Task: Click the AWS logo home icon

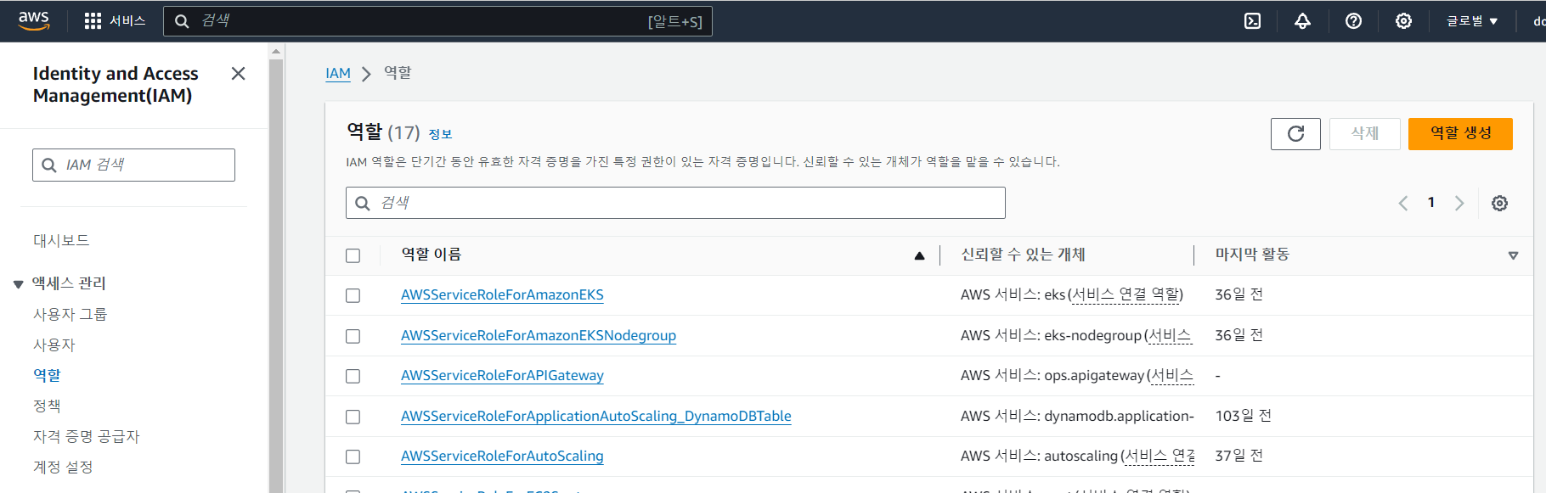Action: (x=34, y=20)
